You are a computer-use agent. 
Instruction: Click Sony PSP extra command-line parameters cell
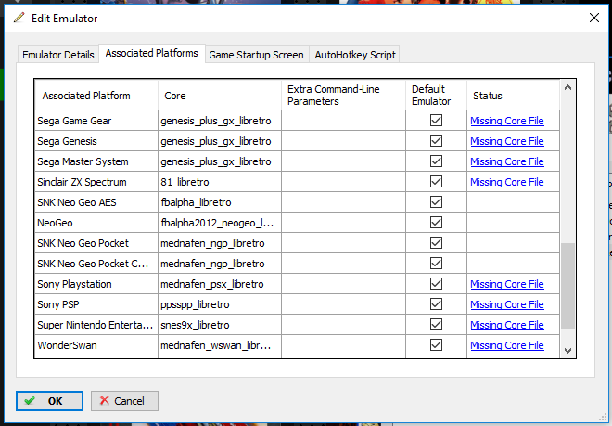[x=343, y=304]
